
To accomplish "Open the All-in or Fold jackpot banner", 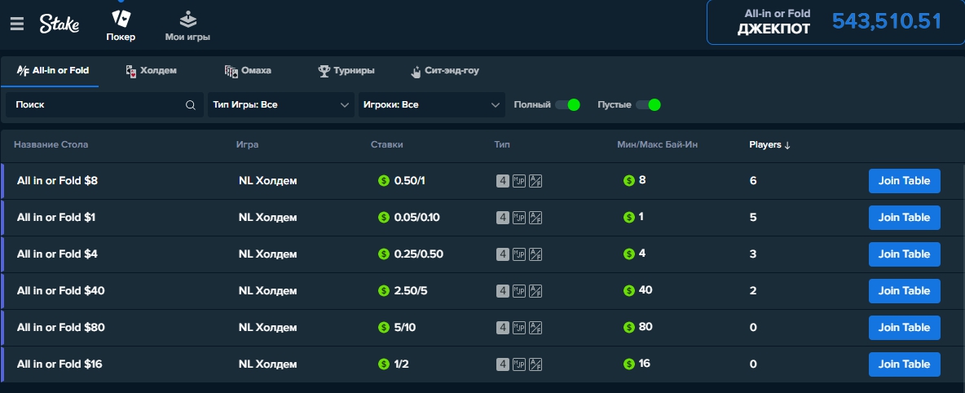I will click(835, 22).
